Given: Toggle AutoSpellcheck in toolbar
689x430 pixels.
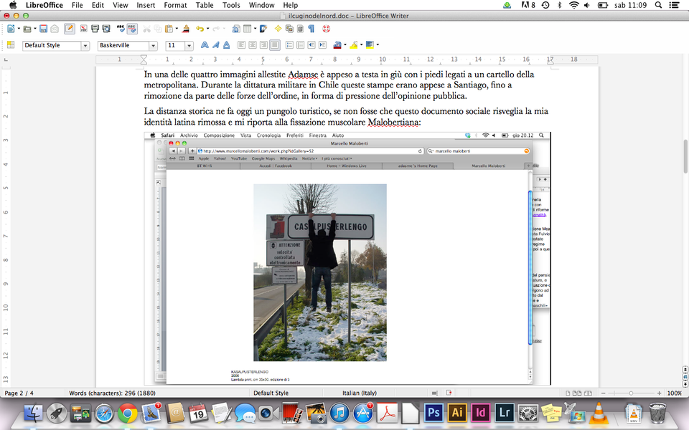Looking at the screenshot, I should pos(132,29).
